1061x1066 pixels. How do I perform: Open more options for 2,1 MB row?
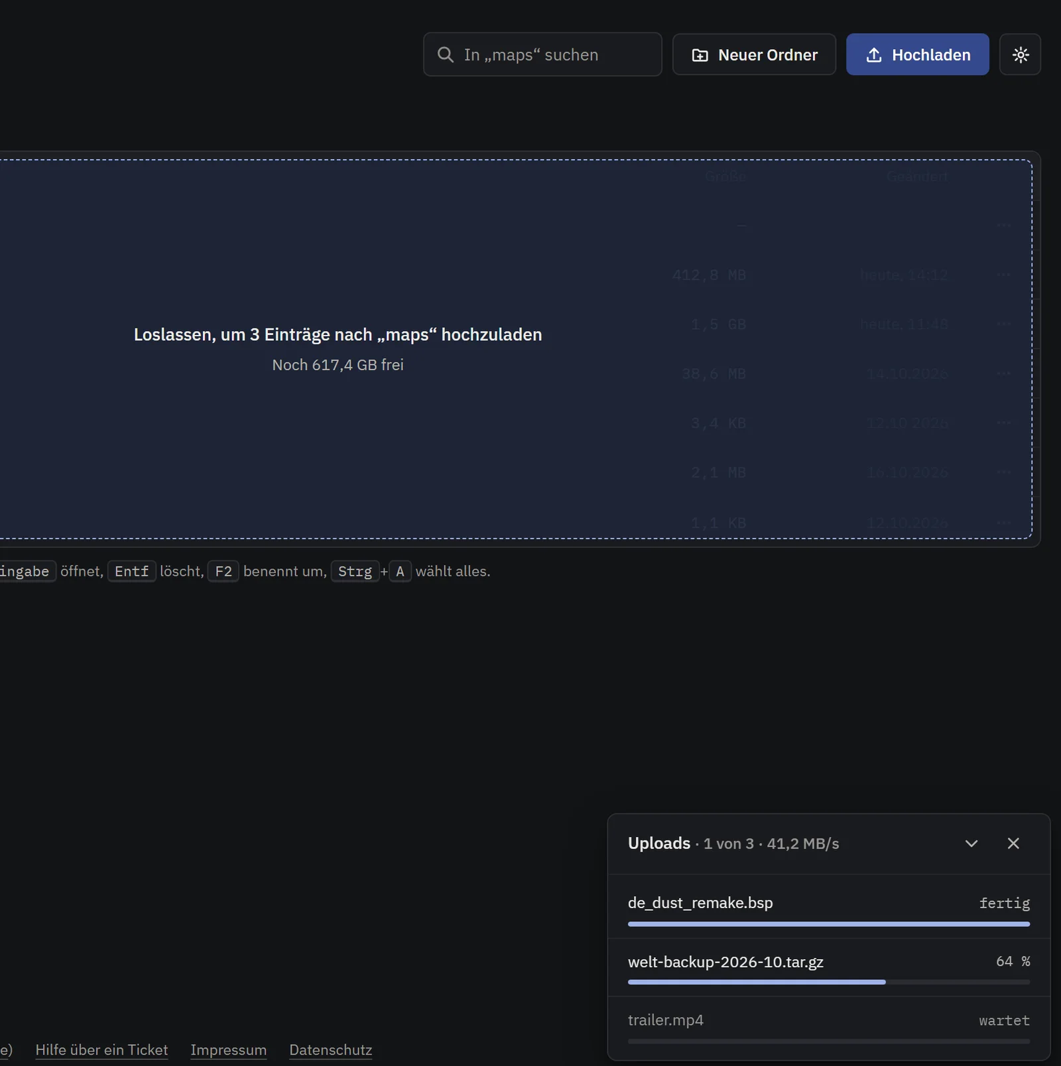point(1003,472)
